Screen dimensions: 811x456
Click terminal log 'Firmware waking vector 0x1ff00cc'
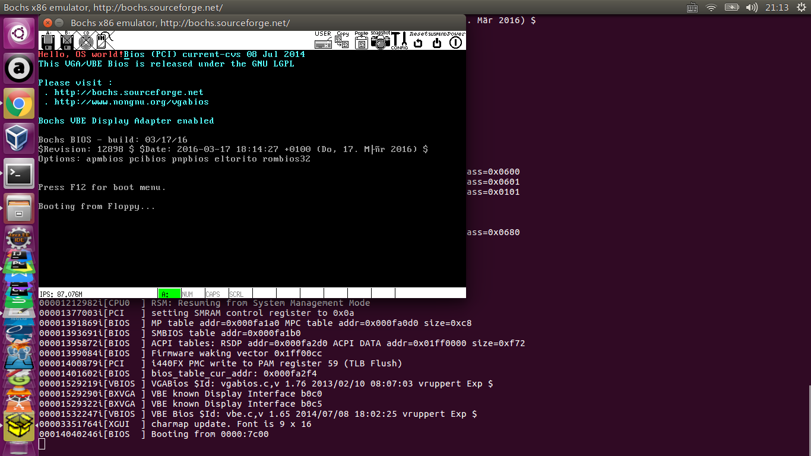pos(236,353)
